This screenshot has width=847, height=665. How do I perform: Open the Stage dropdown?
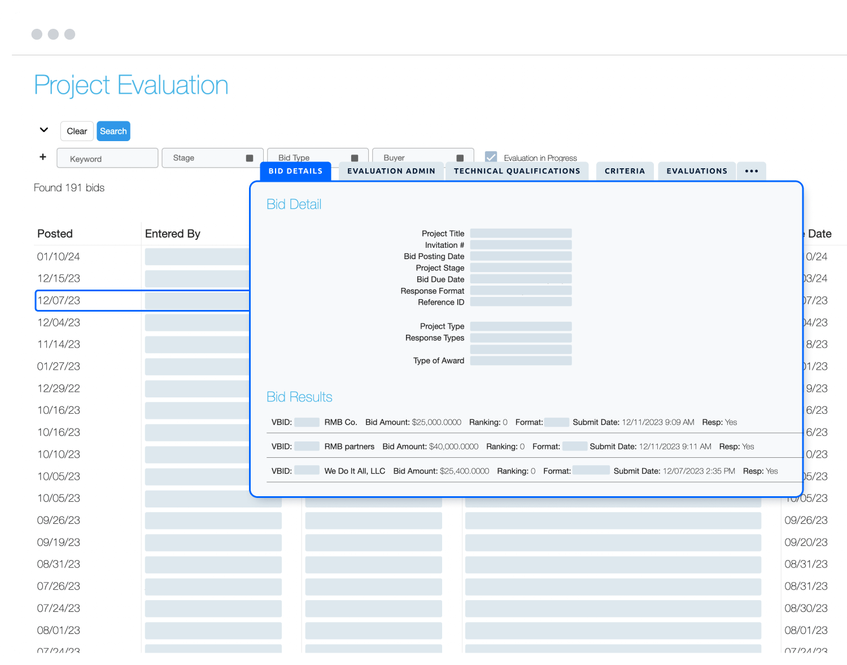pyautogui.click(x=212, y=158)
